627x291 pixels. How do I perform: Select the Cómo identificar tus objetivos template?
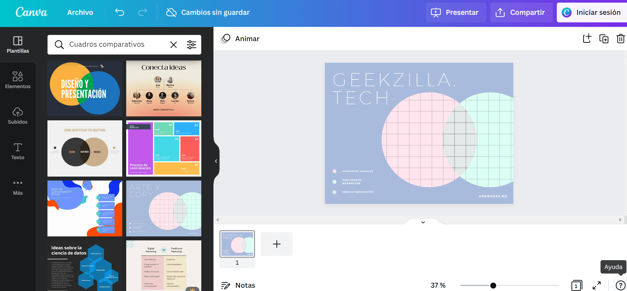click(x=85, y=148)
